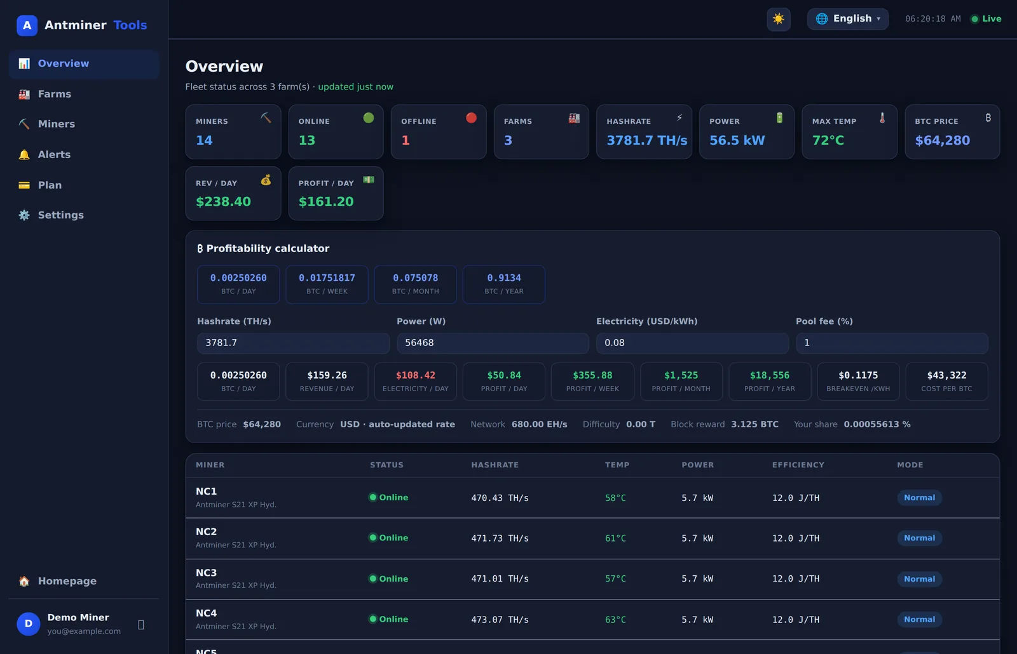Click the pickaxe icon on the Miners card
This screenshot has height=654, width=1017.
click(266, 117)
